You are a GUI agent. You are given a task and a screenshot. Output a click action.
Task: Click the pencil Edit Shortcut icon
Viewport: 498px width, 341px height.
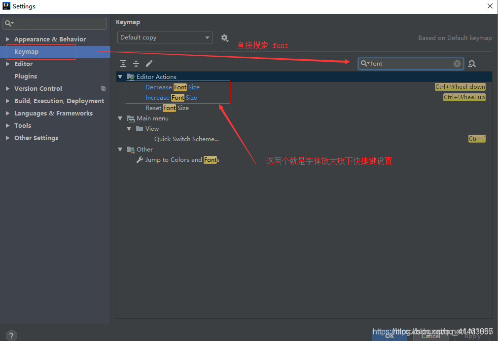[149, 64]
